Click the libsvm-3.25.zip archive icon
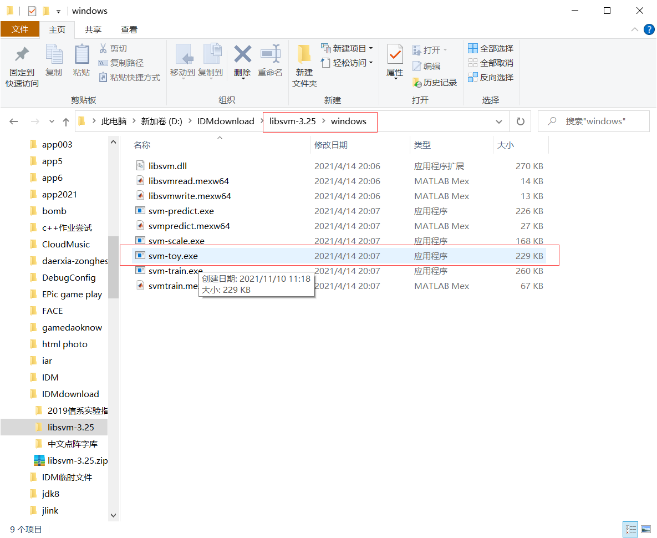Screen dimensions: 657x538 click(x=39, y=460)
